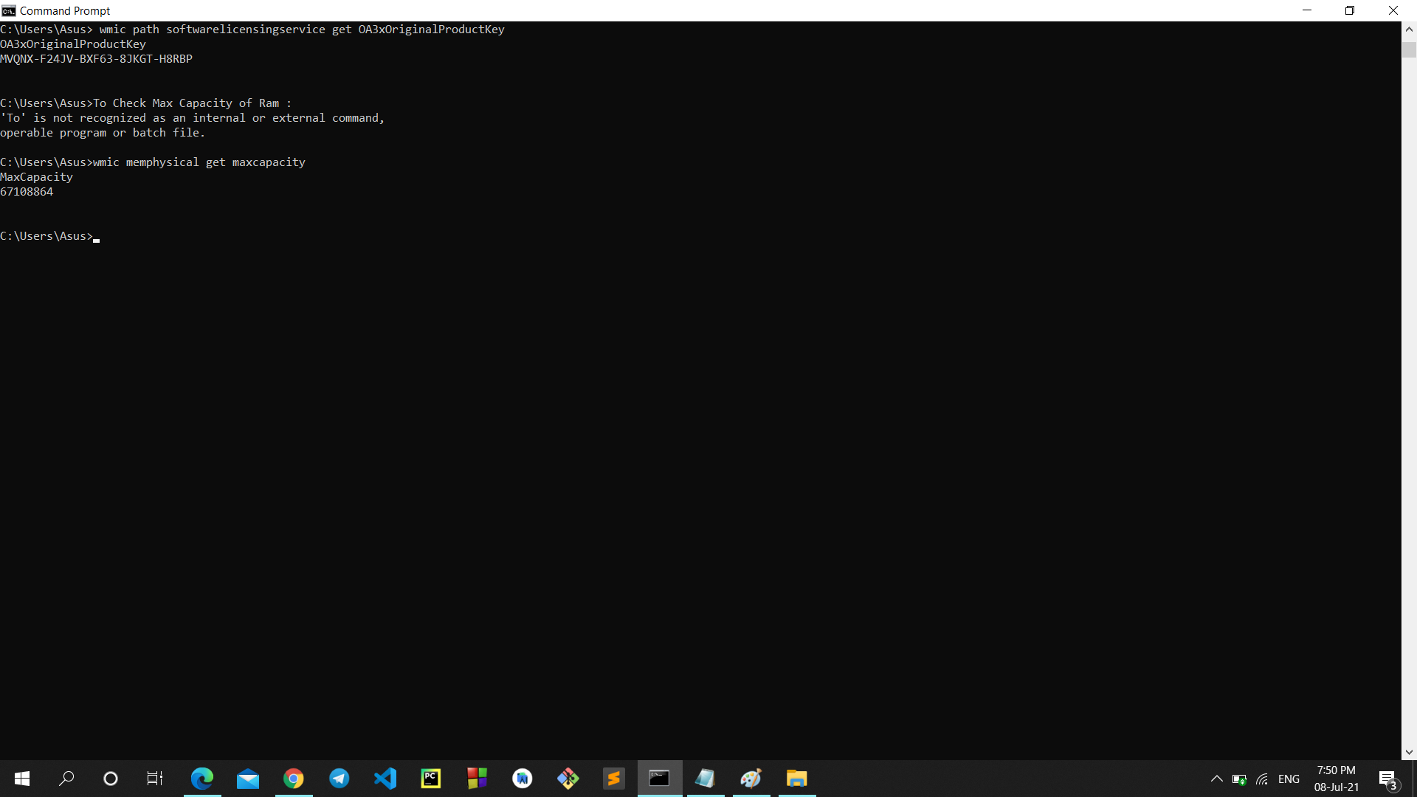Switch to the Google Chrome window

point(294,779)
